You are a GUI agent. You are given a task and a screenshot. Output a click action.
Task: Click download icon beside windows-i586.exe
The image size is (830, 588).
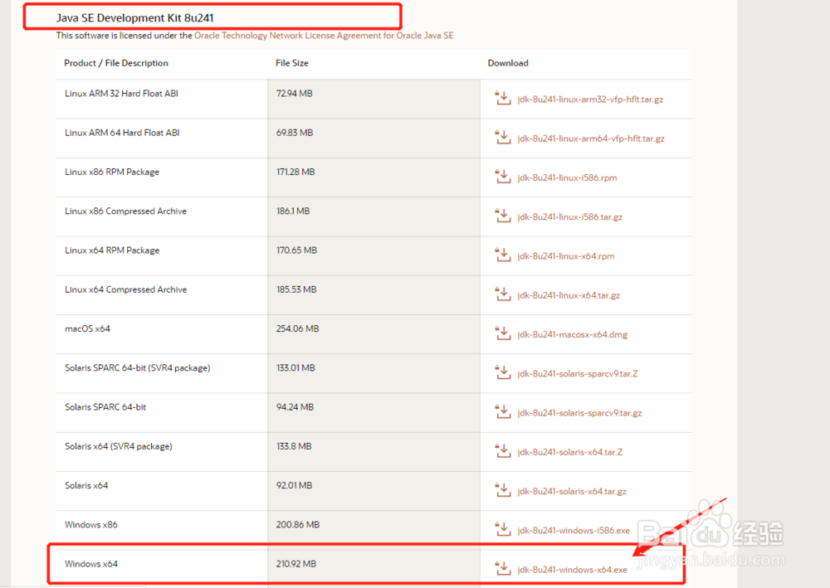click(x=502, y=528)
